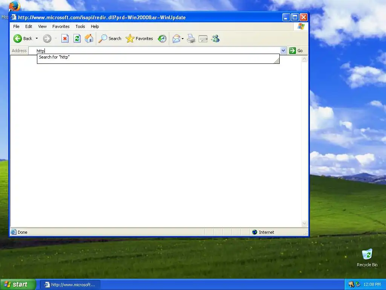Close the Internet Explorer window
This screenshot has height=290, width=386.
coord(303,17)
